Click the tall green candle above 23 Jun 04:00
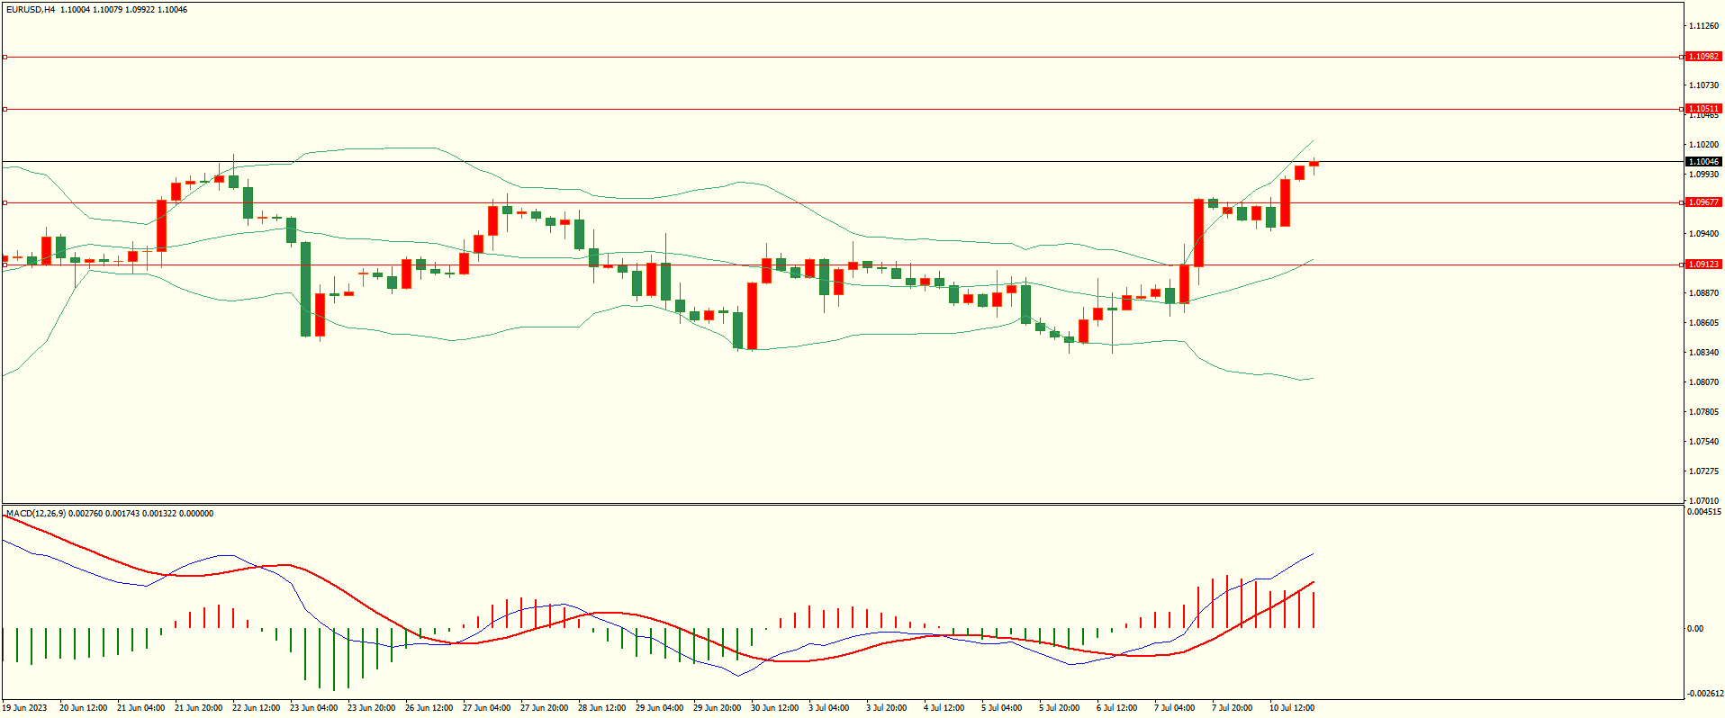The image size is (1725, 718). pyautogui.click(x=305, y=288)
